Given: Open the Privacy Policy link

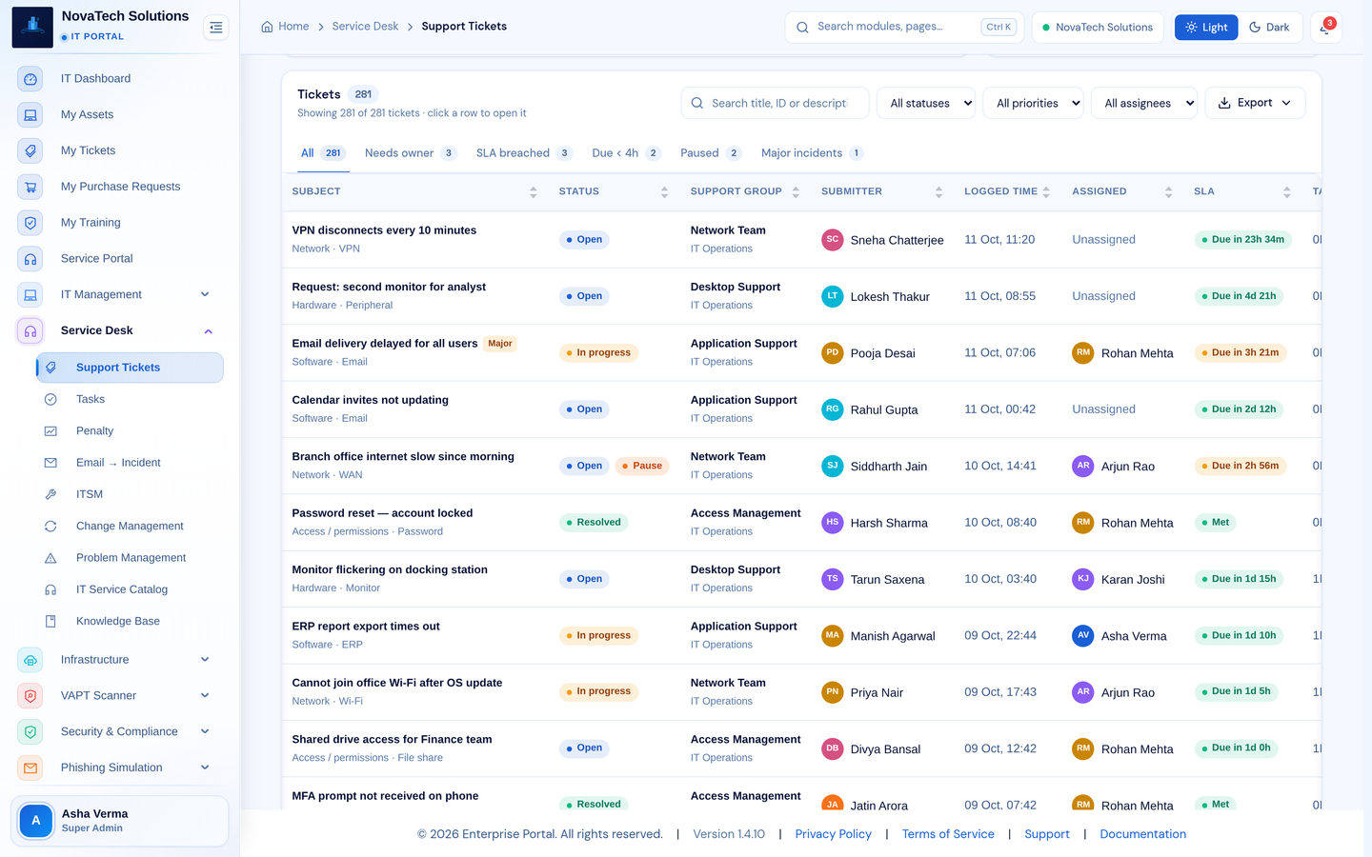Looking at the screenshot, I should tap(833, 834).
